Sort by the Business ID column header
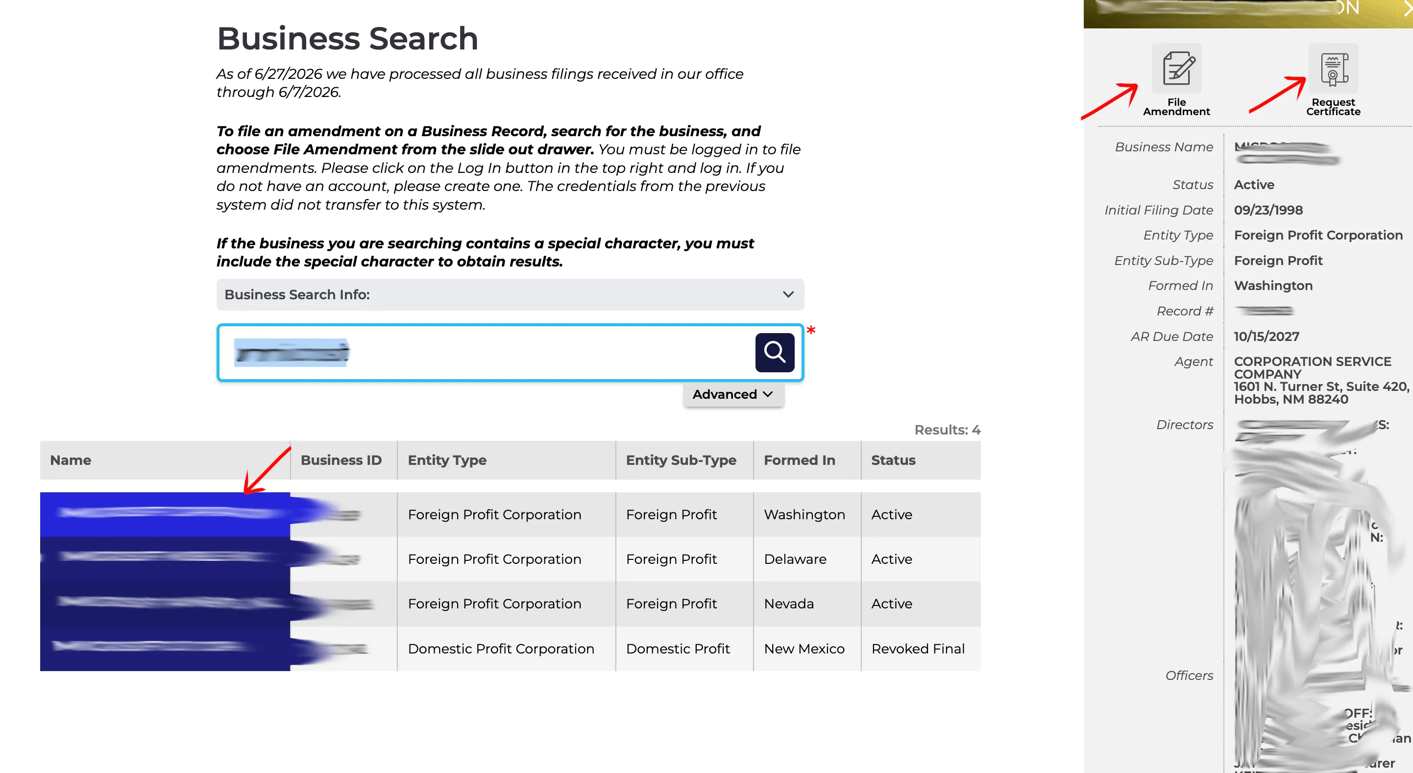The image size is (1413, 773). 343,460
